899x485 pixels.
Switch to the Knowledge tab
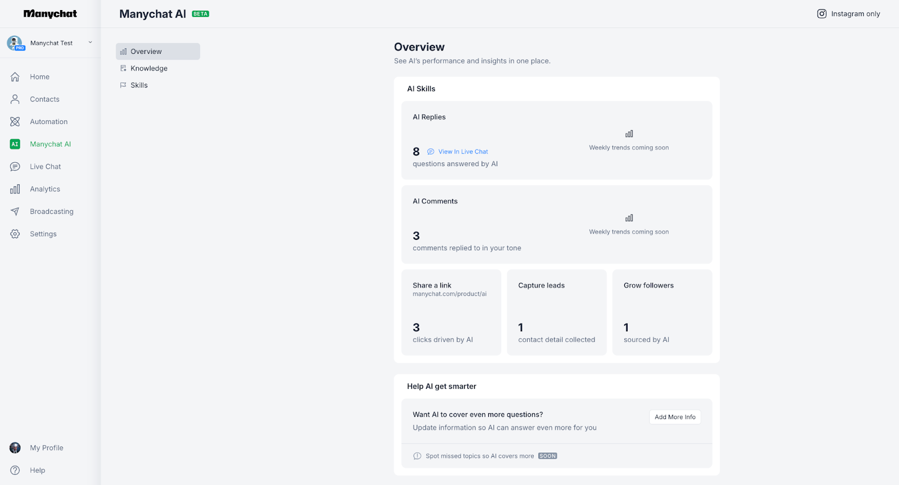[149, 68]
